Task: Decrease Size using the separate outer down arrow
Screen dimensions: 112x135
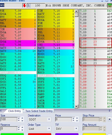Action: [22, 121]
